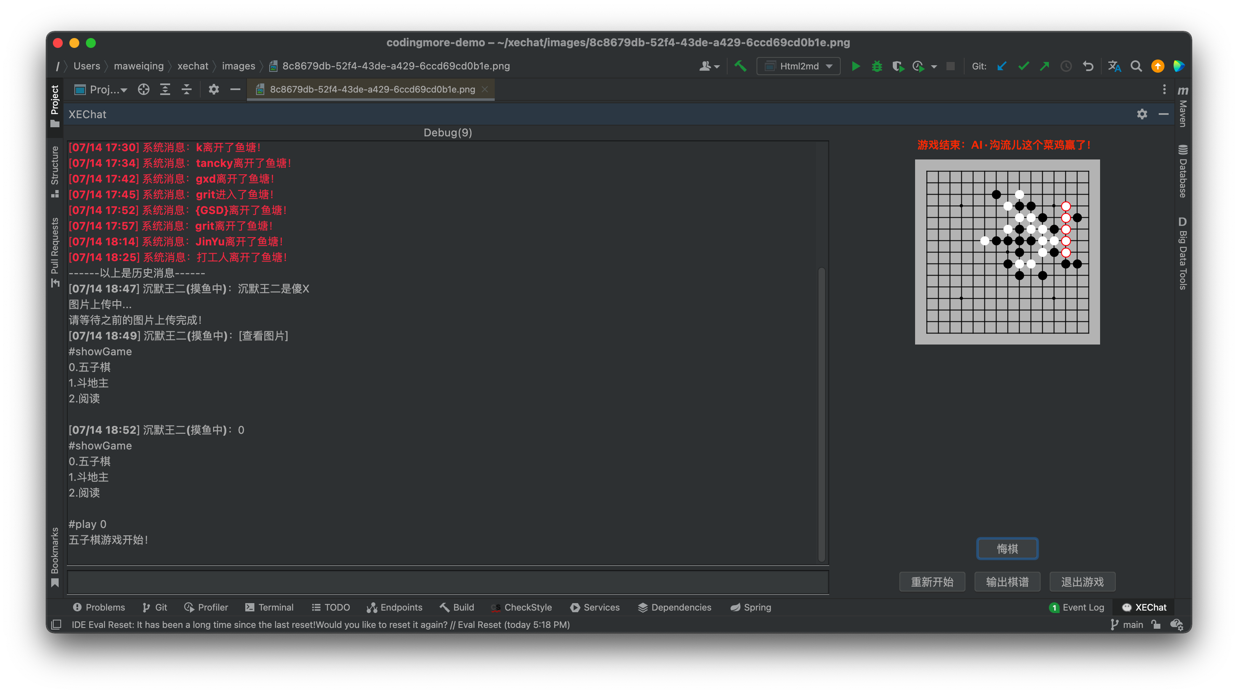1238x694 pixels.
Task: Click the Build hammer icon
Action: (x=740, y=67)
